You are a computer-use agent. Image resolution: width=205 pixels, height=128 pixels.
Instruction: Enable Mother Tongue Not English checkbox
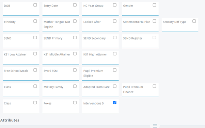pos(75,21)
